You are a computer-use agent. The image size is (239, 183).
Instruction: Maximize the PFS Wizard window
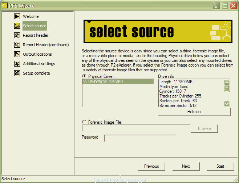225,6
